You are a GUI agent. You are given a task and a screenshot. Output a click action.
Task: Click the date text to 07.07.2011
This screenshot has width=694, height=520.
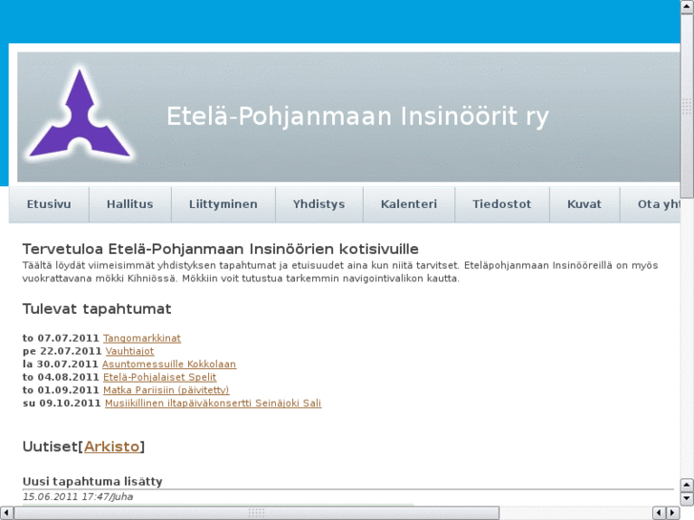click(61, 338)
